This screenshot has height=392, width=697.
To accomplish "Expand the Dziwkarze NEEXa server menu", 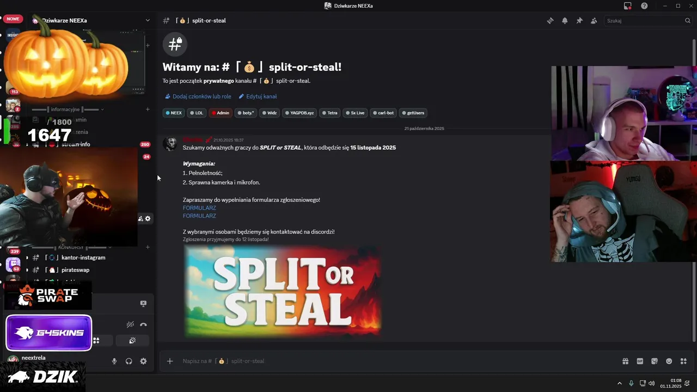I will click(148, 20).
